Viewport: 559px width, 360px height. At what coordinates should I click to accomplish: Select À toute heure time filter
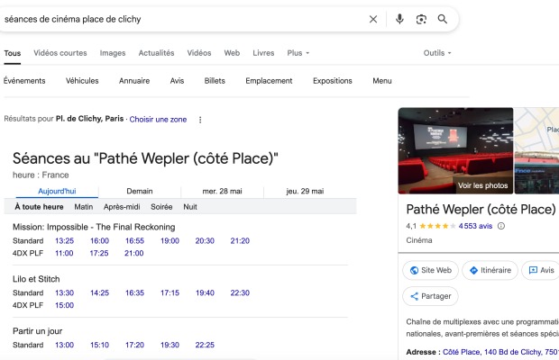pyautogui.click(x=39, y=207)
